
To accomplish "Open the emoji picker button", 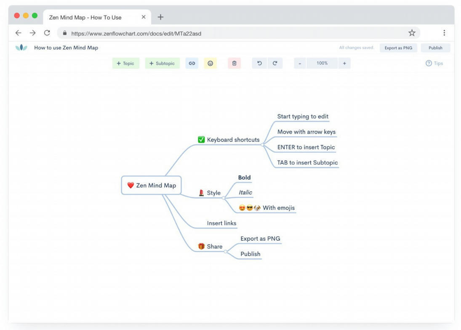I will pos(210,63).
